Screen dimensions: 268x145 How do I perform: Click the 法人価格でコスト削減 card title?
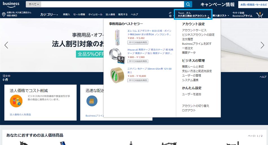pos(28,90)
